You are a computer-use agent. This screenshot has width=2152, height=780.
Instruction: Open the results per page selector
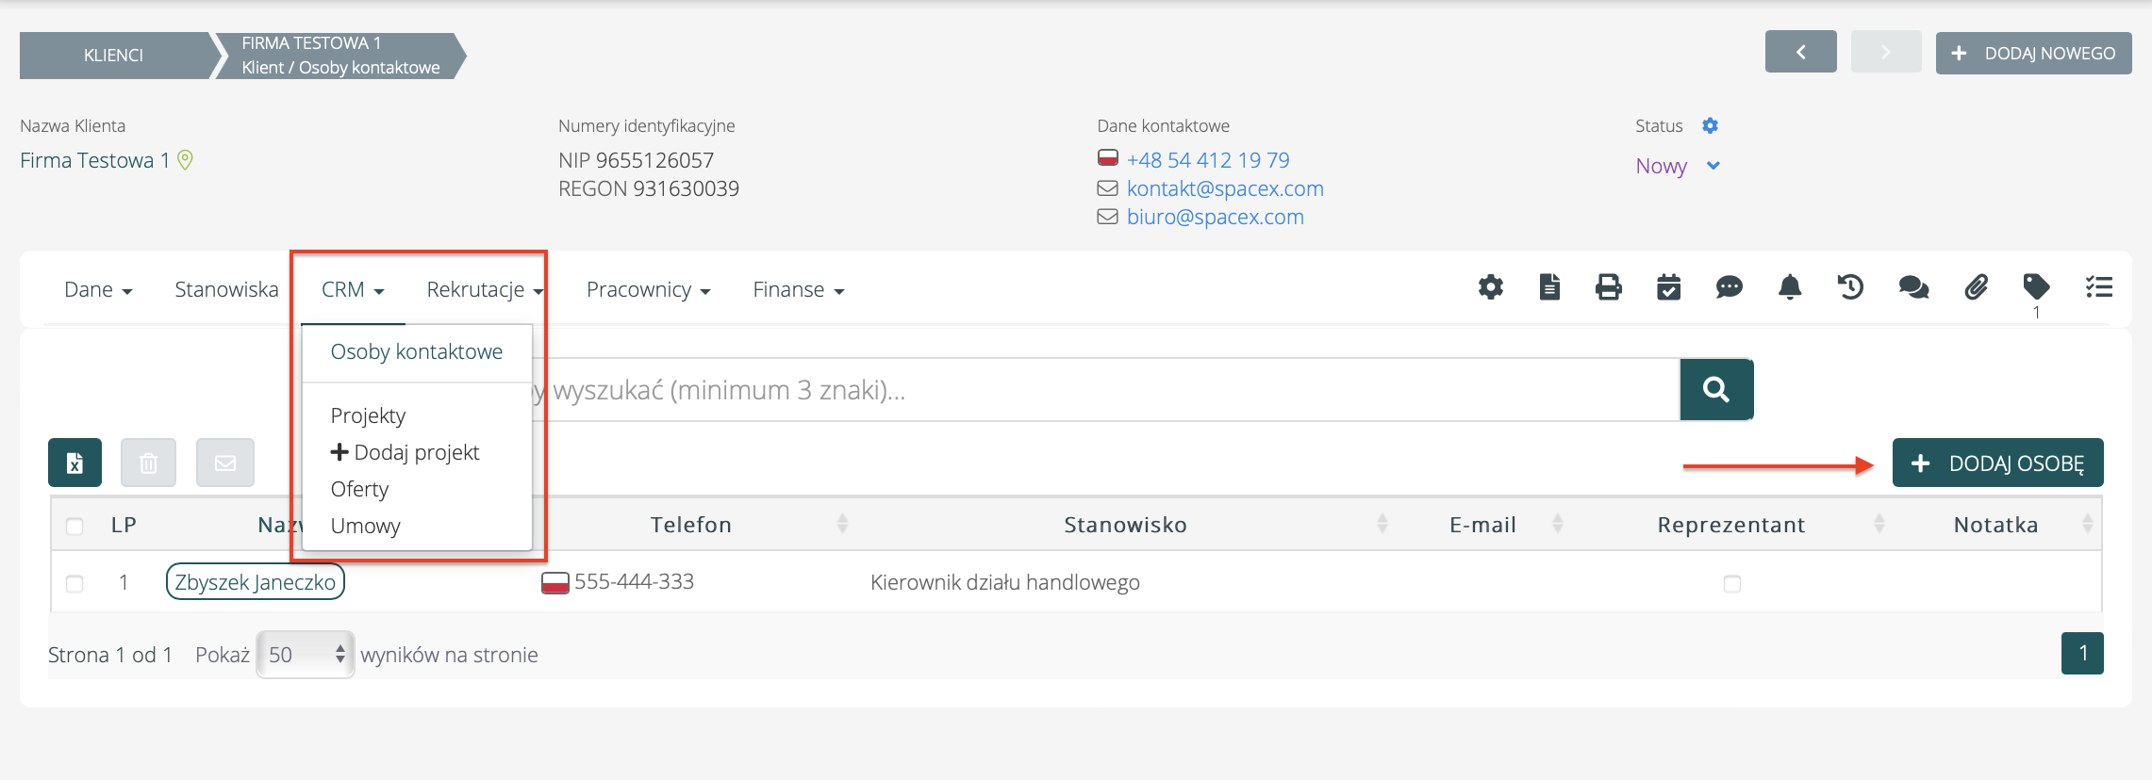(x=306, y=655)
